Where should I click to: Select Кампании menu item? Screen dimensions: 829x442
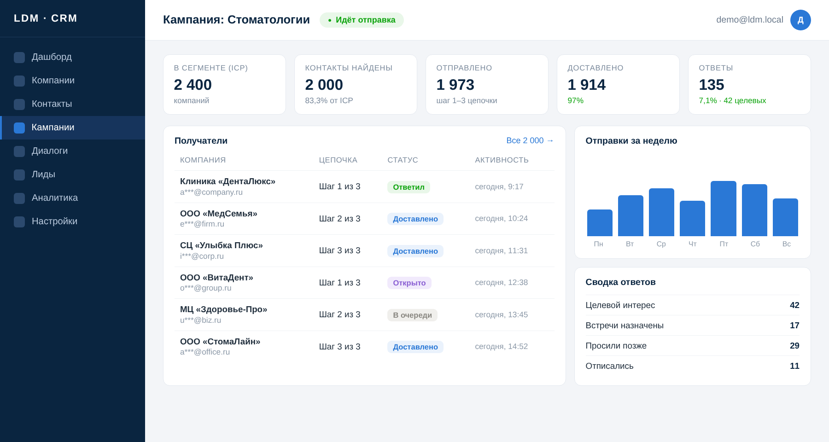click(x=72, y=128)
